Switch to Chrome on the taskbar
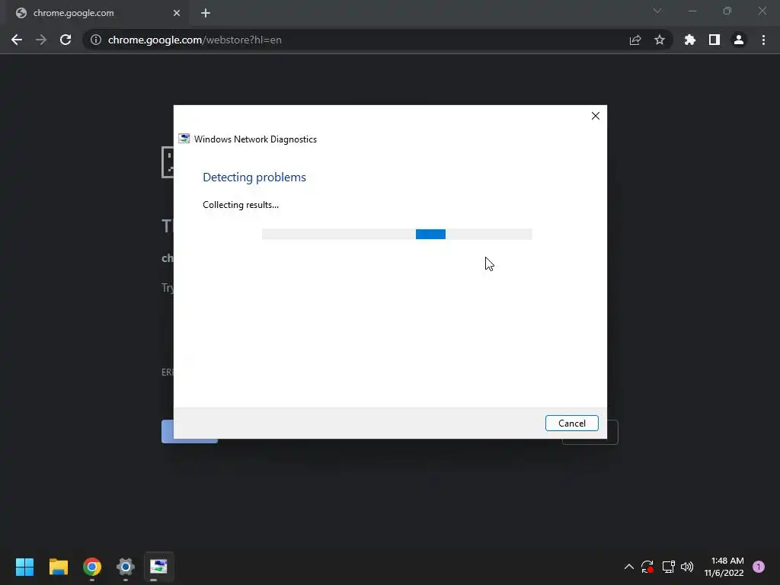This screenshot has width=780, height=585. (92, 567)
